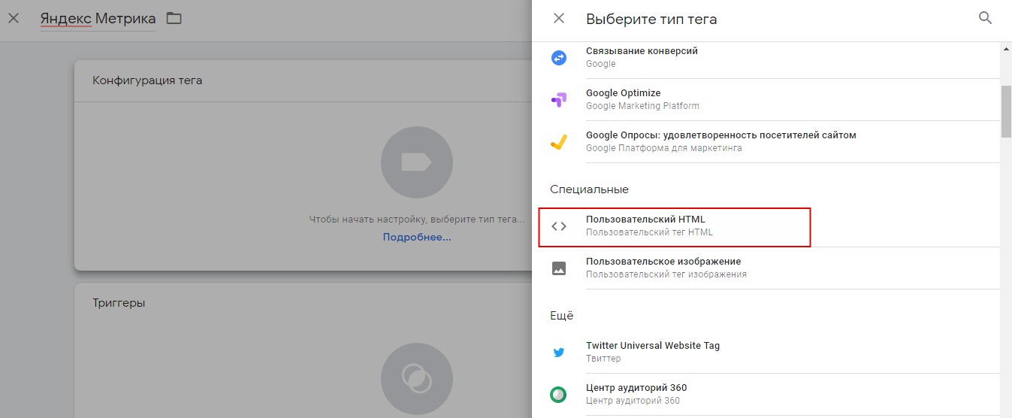Click the Связывание конверсий icon
1012x418 pixels.
(x=559, y=57)
